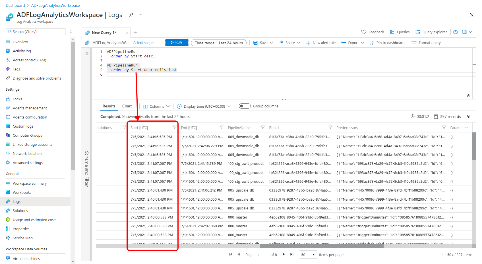The height and width of the screenshot is (264, 482).
Task: Create a New alert rule
Action: click(321, 43)
